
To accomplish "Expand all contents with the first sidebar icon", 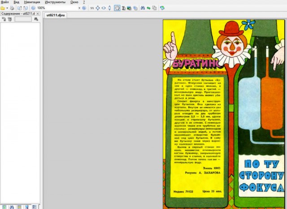I will (4, 19).
